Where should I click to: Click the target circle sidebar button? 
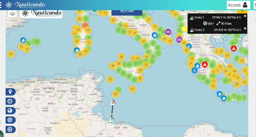click(10, 130)
